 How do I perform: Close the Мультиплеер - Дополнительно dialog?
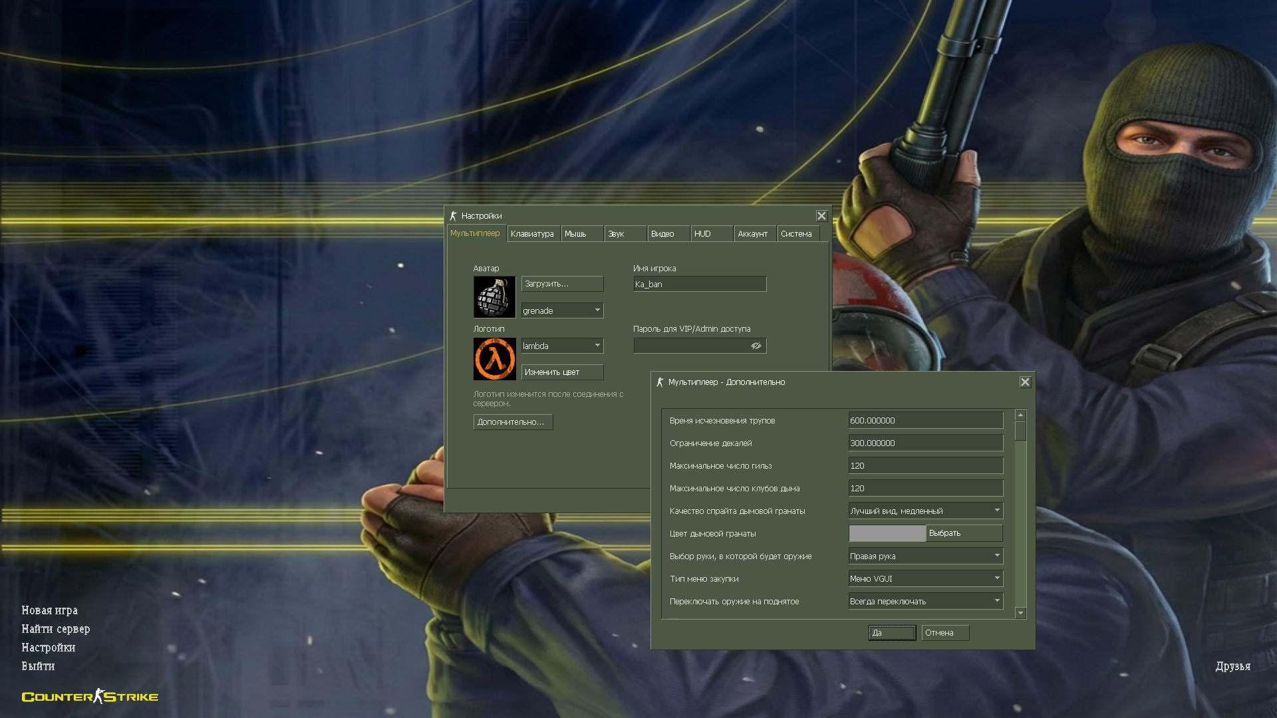[x=1025, y=382]
